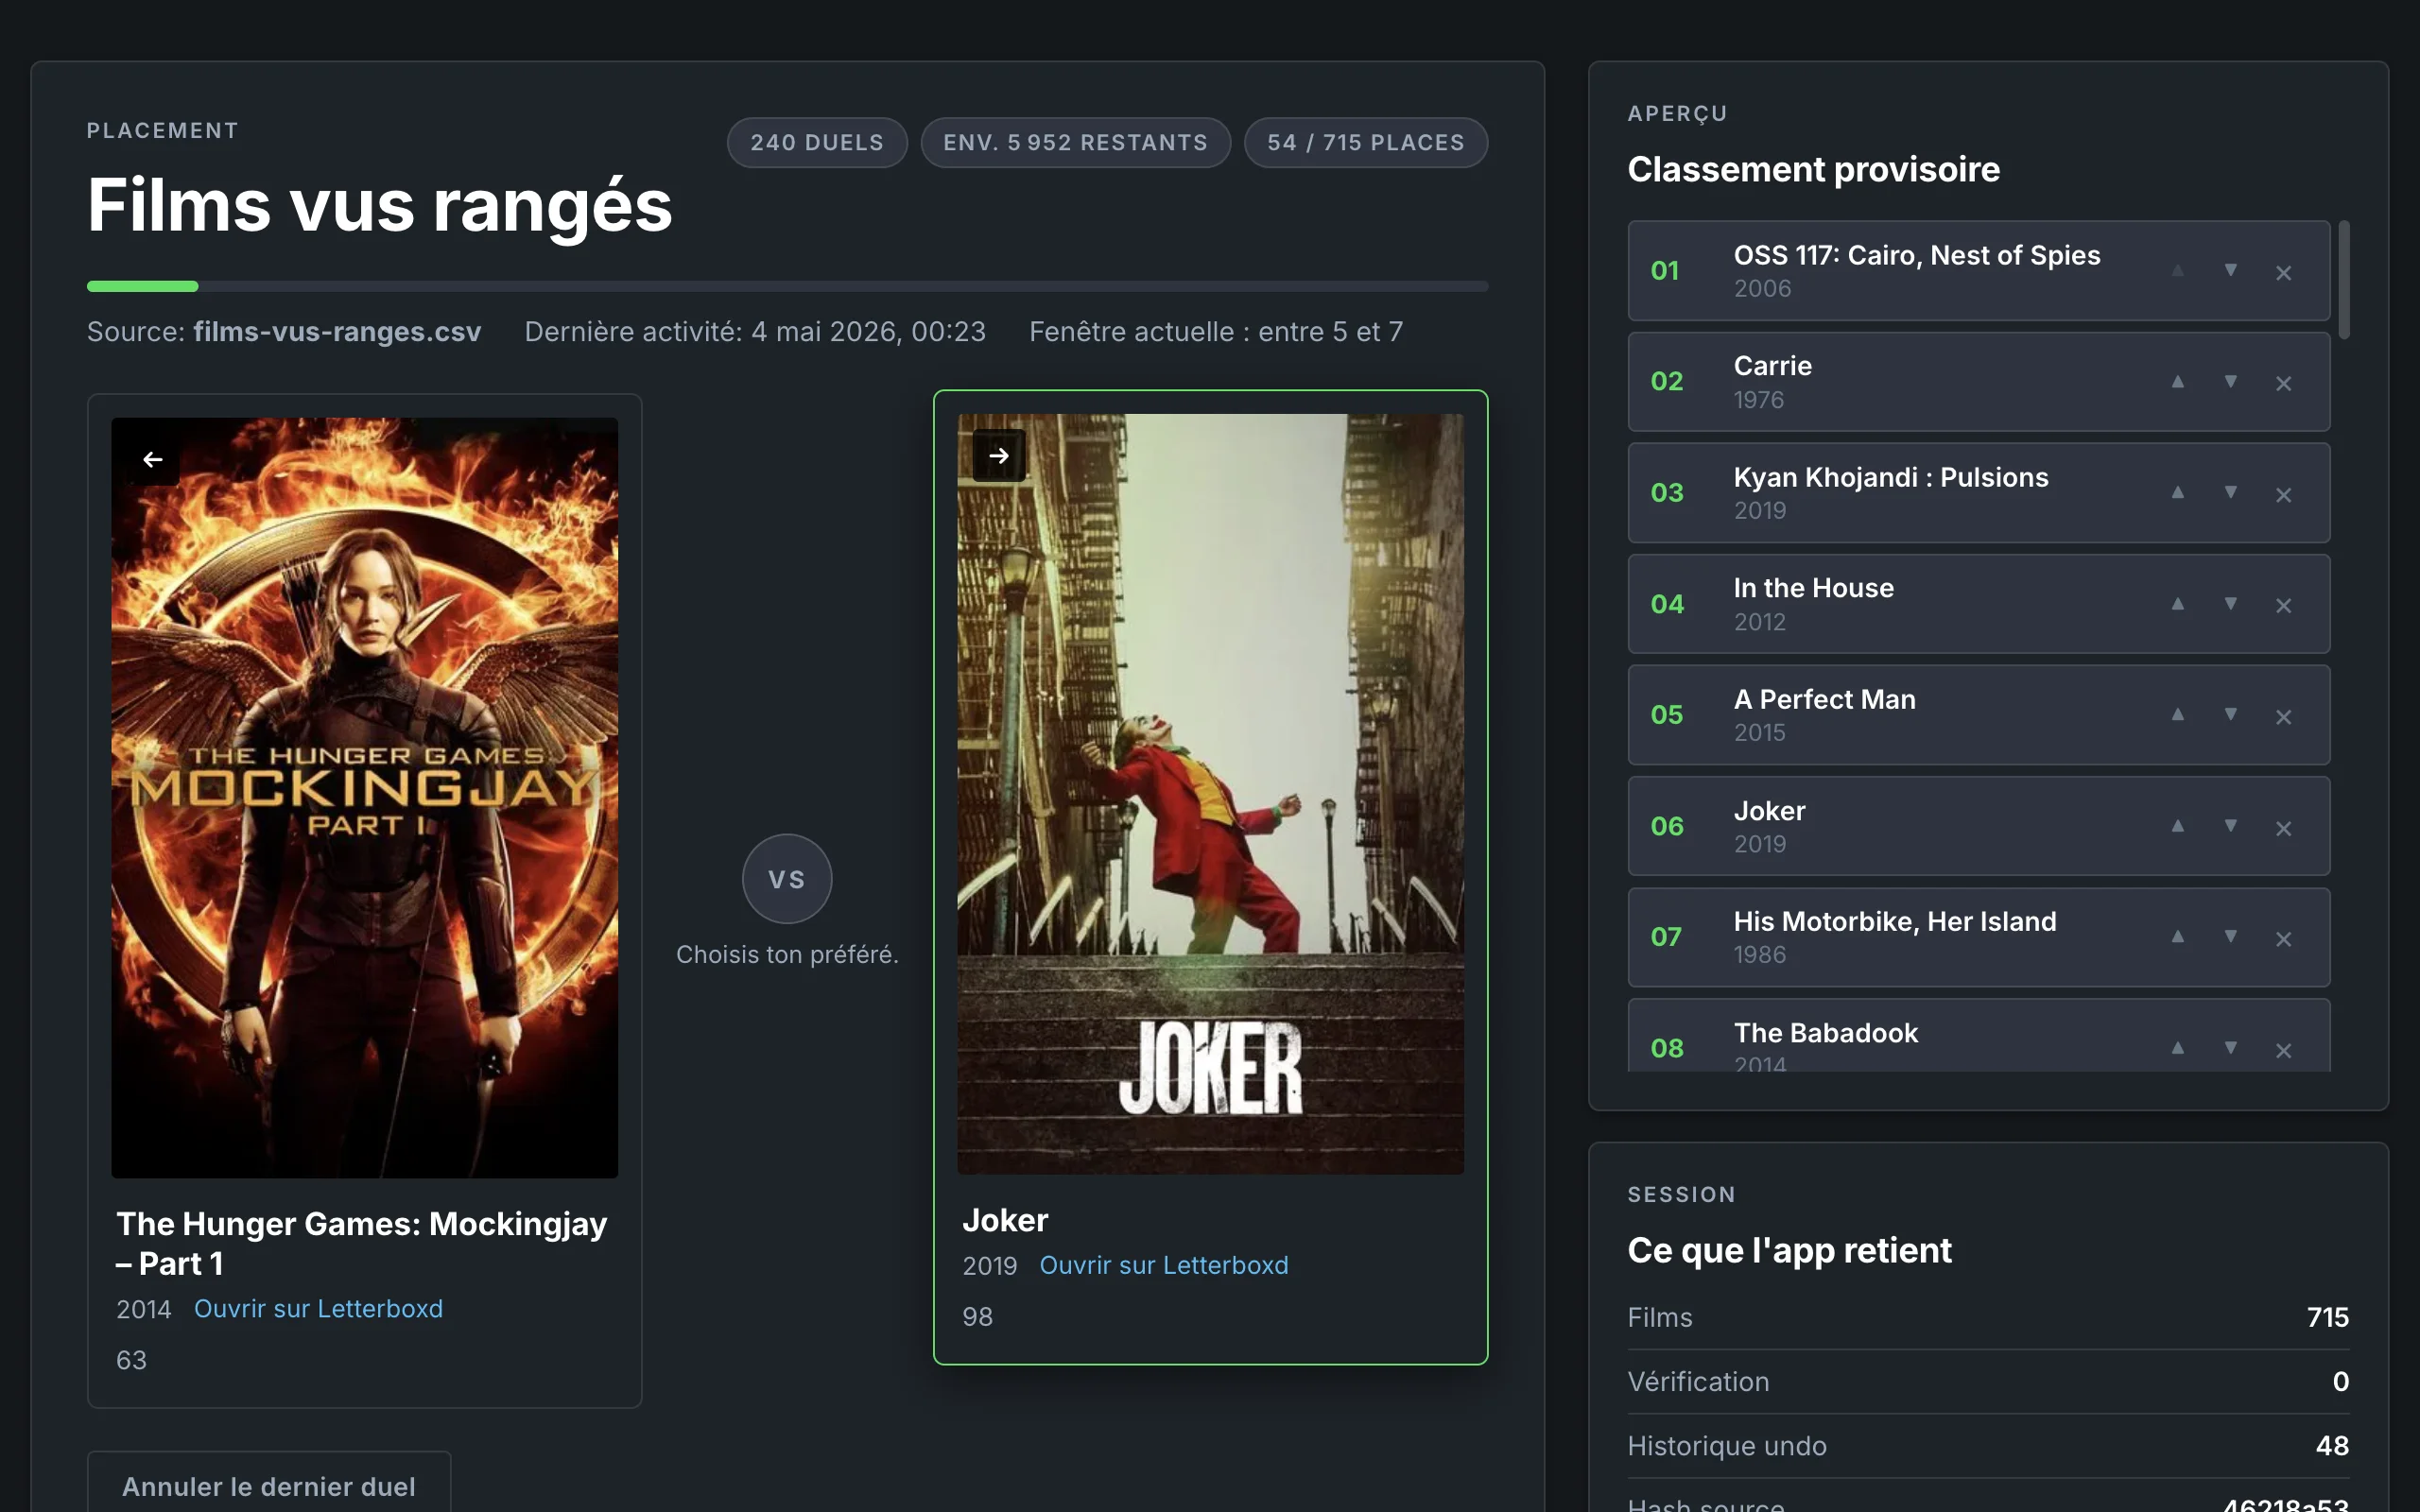
Task: Move His Motorbike, Her Island up
Action: (x=2177, y=937)
